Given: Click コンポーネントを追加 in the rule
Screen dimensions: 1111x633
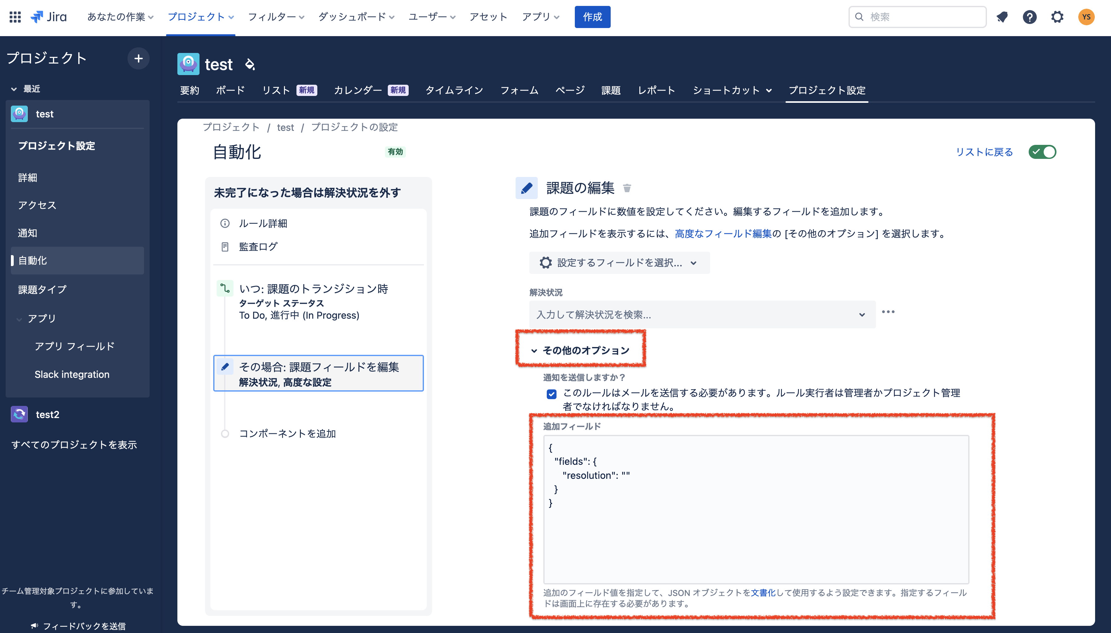Looking at the screenshot, I should (287, 433).
